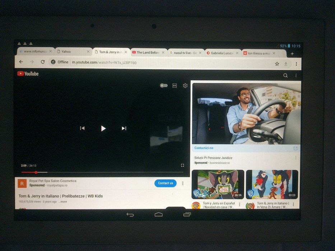Viewport: 335px width, 251px height.
Task: Click the red progress bar scrubber
Action: [36, 172]
